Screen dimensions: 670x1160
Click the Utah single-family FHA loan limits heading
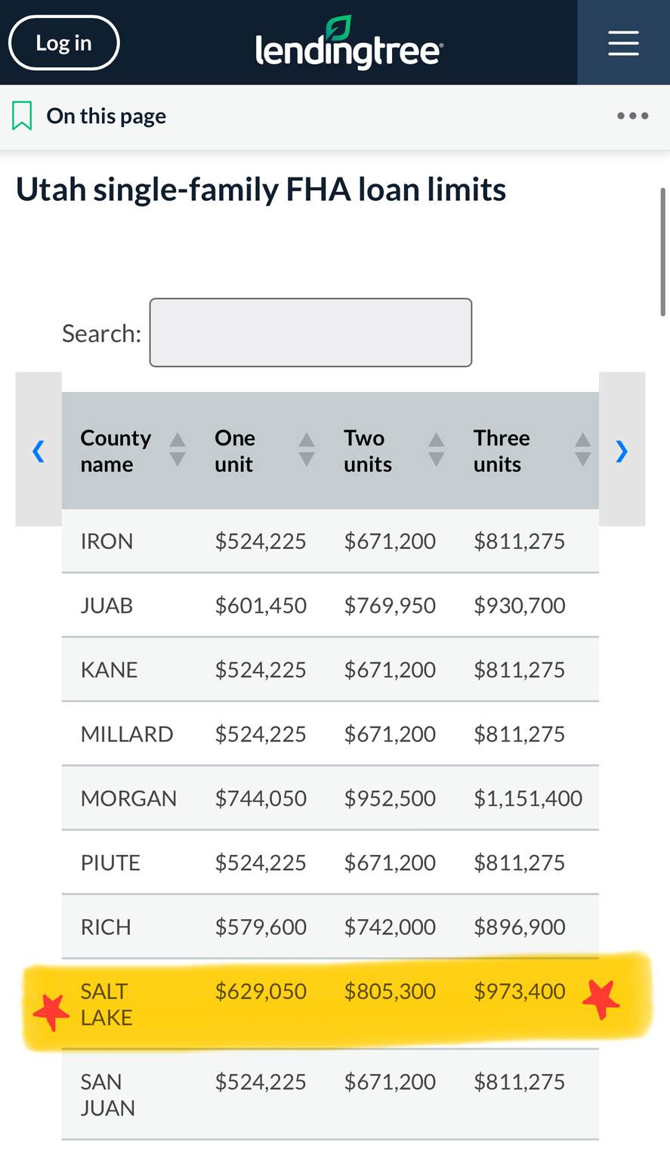coord(261,190)
